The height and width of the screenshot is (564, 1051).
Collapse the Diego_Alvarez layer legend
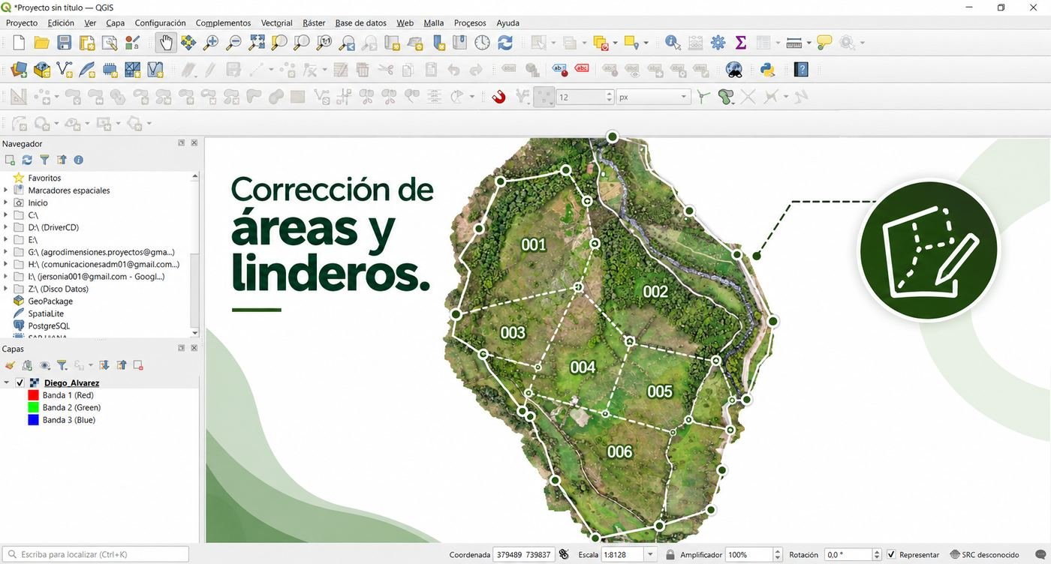click(x=7, y=382)
